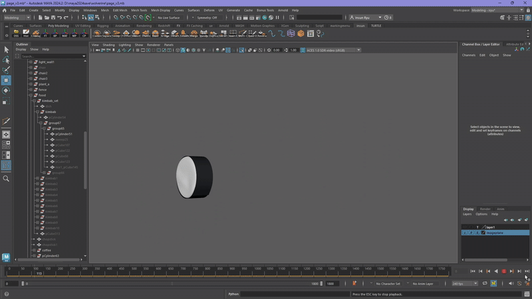Click the Extrude shelf icon

[x=184, y=33]
